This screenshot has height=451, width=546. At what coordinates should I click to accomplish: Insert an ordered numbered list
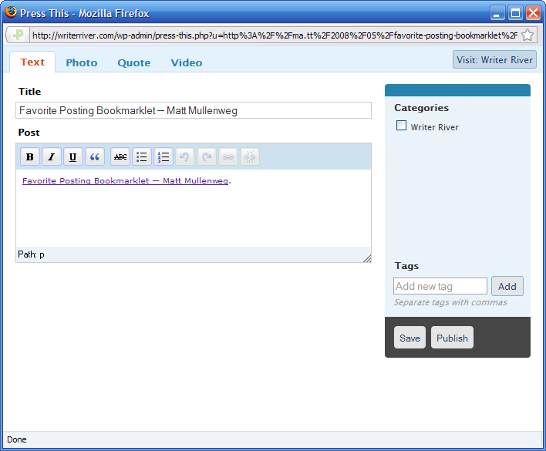pyautogui.click(x=163, y=157)
